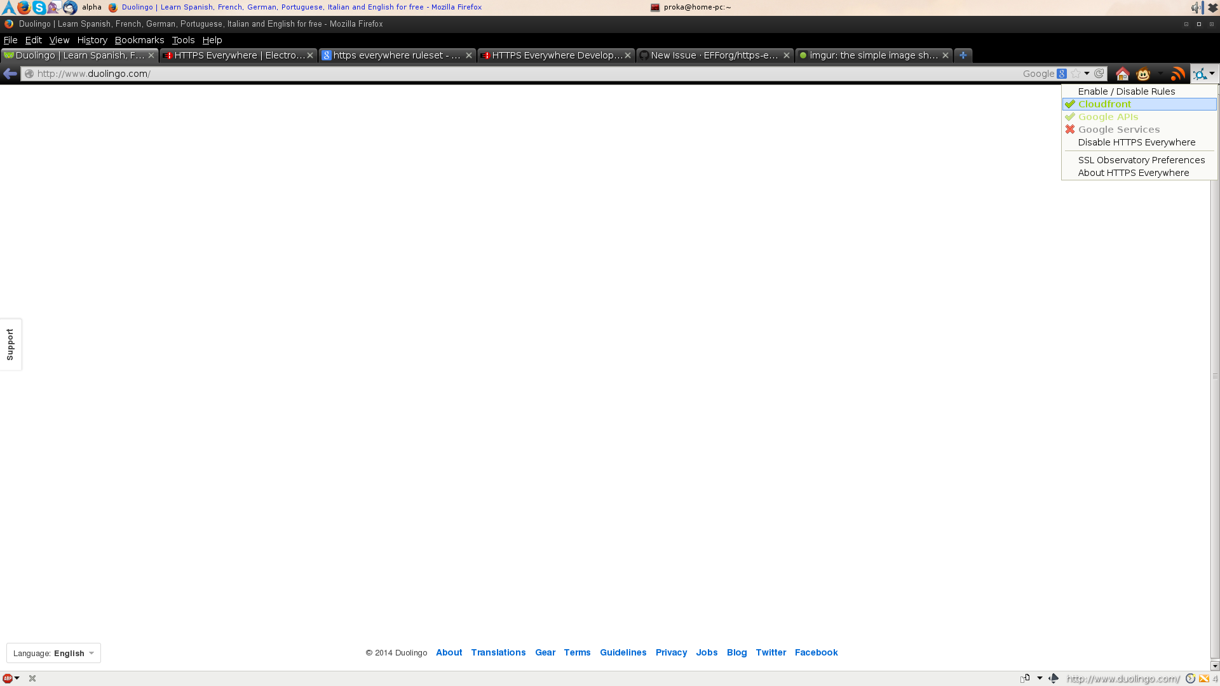Open a new tab with the plus button
The height and width of the screenshot is (686, 1220).
pos(963,55)
